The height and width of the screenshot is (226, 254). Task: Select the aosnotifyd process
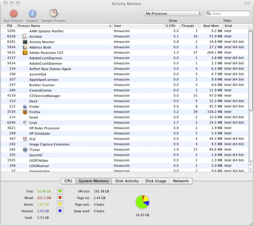point(124,74)
